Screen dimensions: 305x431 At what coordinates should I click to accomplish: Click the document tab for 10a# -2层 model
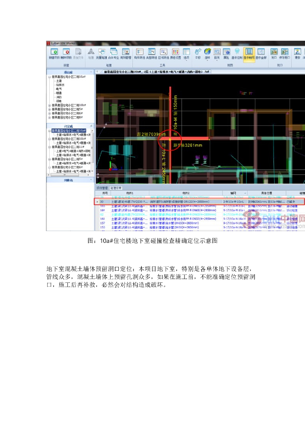(156, 72)
